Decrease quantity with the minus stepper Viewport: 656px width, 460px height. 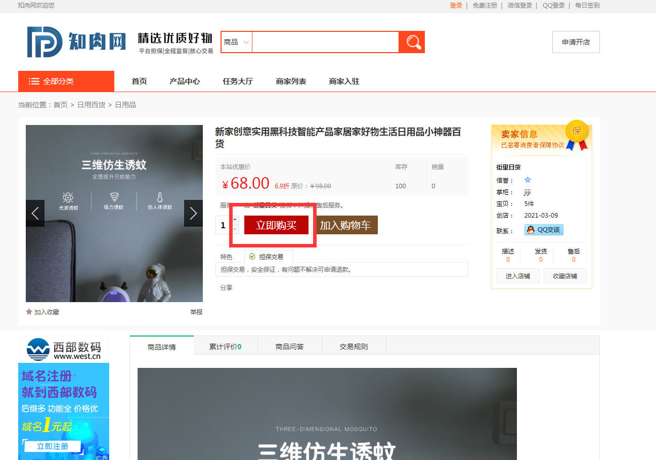pos(235,229)
